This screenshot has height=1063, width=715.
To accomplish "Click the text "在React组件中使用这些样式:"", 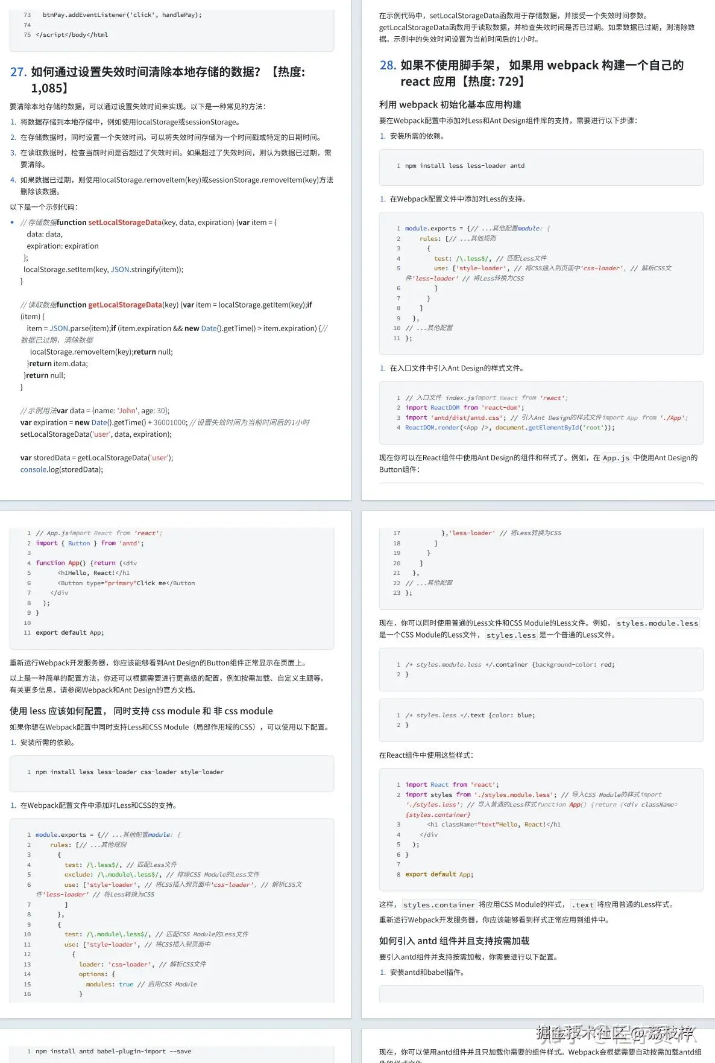I will pos(426,755).
